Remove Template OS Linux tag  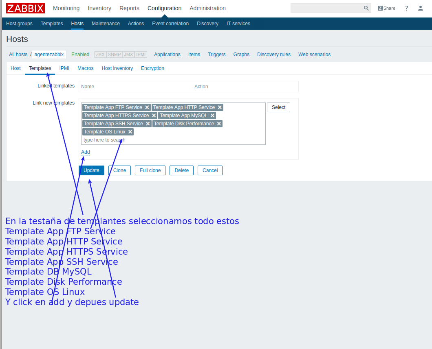[130, 132]
